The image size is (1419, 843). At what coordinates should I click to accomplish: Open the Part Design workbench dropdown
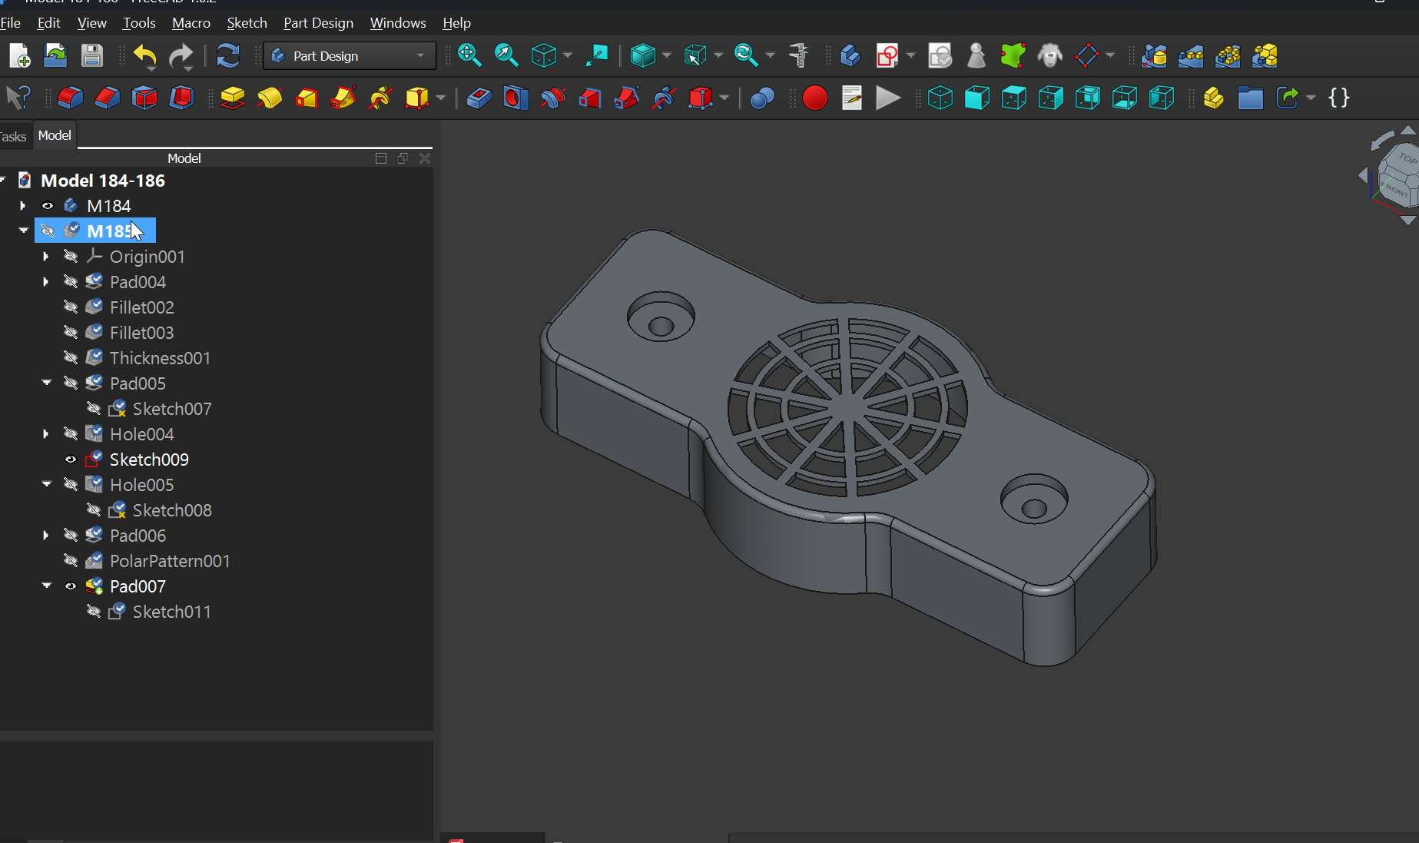point(350,56)
